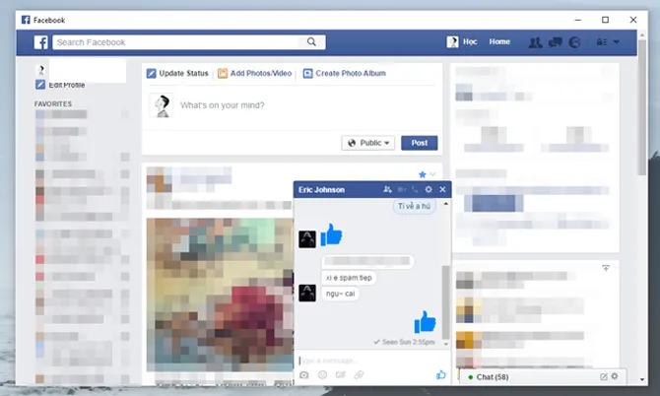This screenshot has width=660, height=396.
Task: Open the Học profile link in top bar
Action: [x=462, y=41]
